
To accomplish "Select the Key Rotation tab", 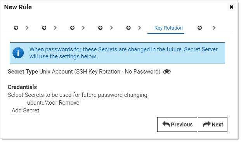I will click(x=168, y=28).
